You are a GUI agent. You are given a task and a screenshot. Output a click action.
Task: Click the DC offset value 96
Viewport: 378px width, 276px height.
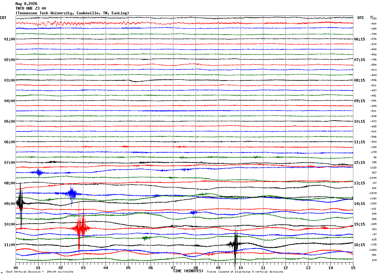click(x=375, y=157)
